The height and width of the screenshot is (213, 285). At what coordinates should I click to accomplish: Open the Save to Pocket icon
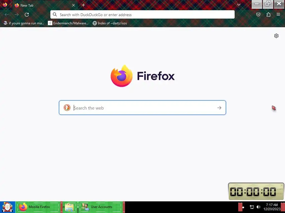(258, 14)
